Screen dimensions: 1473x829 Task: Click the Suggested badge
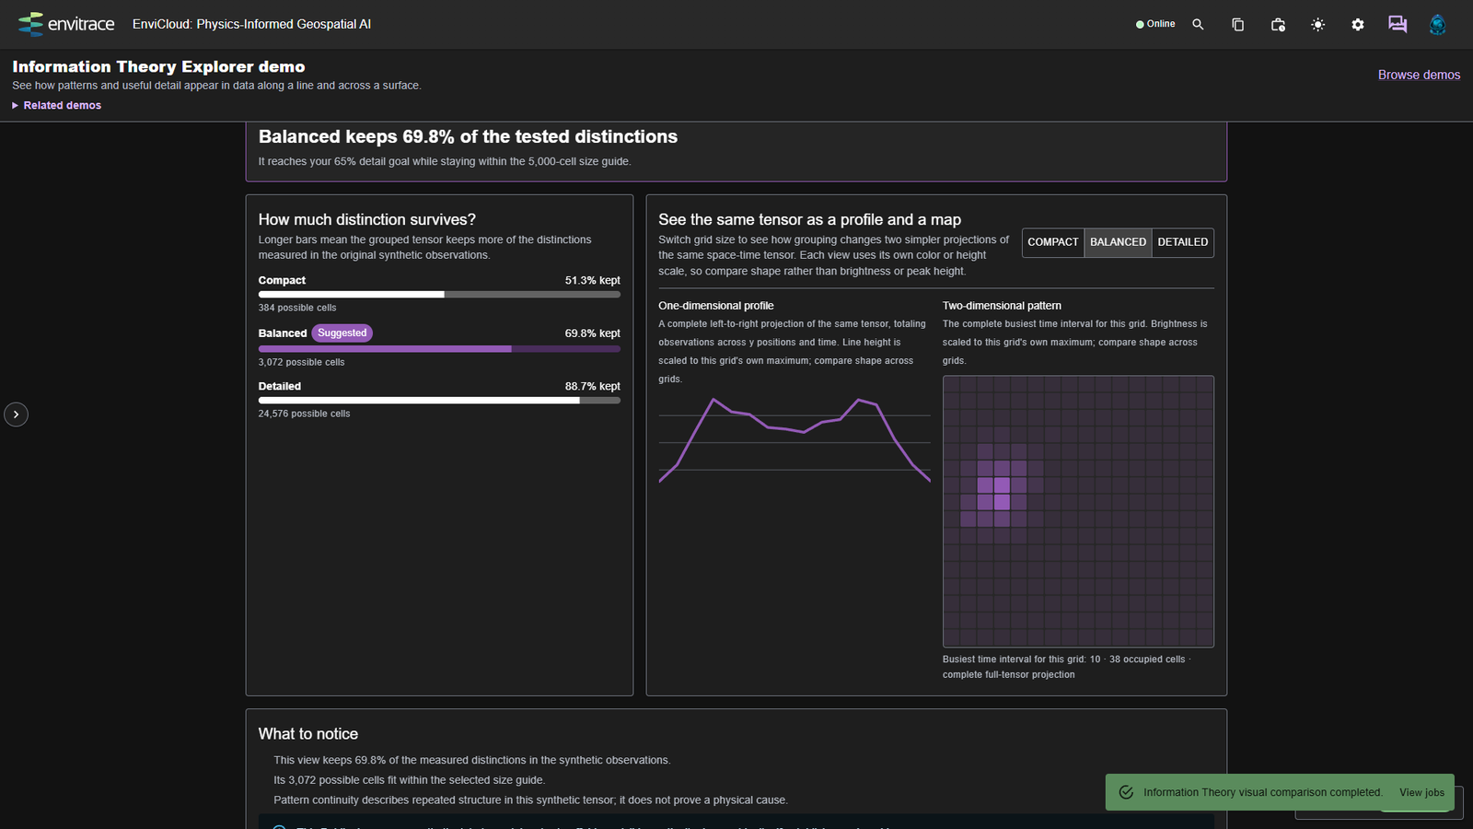tap(342, 333)
